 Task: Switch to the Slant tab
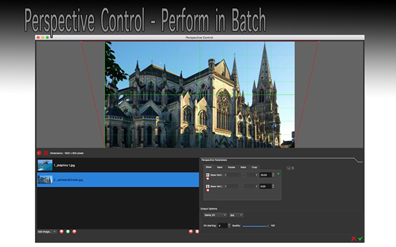(220, 167)
